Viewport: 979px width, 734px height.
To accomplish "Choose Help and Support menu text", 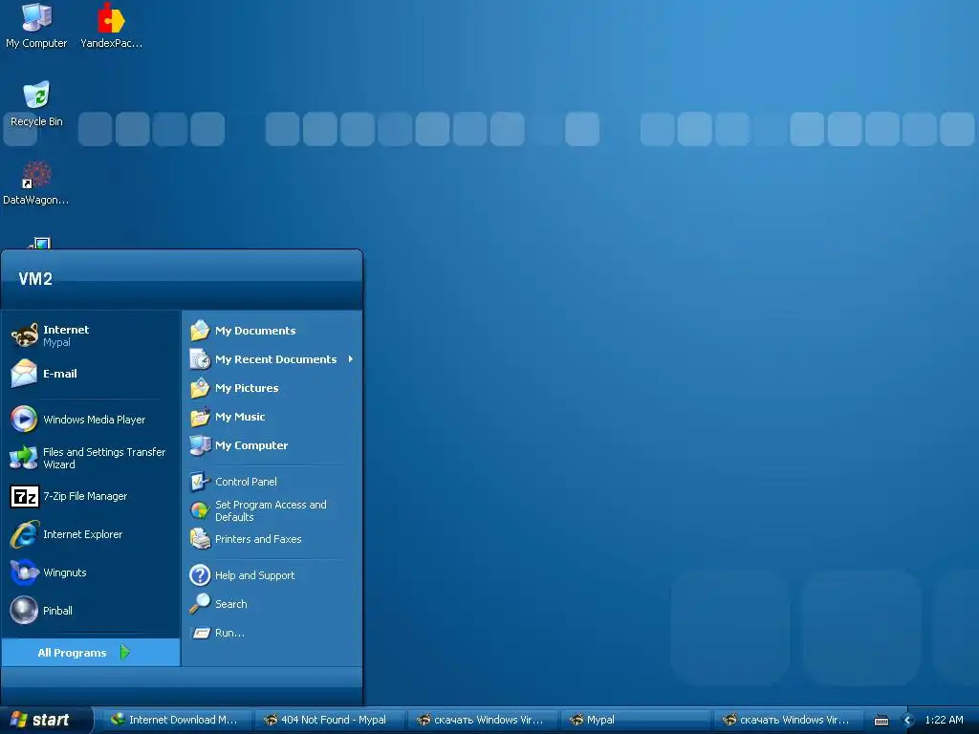I will 254,574.
